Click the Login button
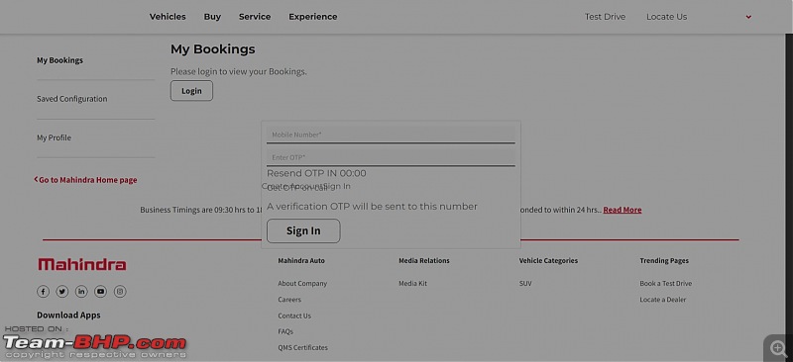Viewport: 793px width, 362px height. point(191,91)
